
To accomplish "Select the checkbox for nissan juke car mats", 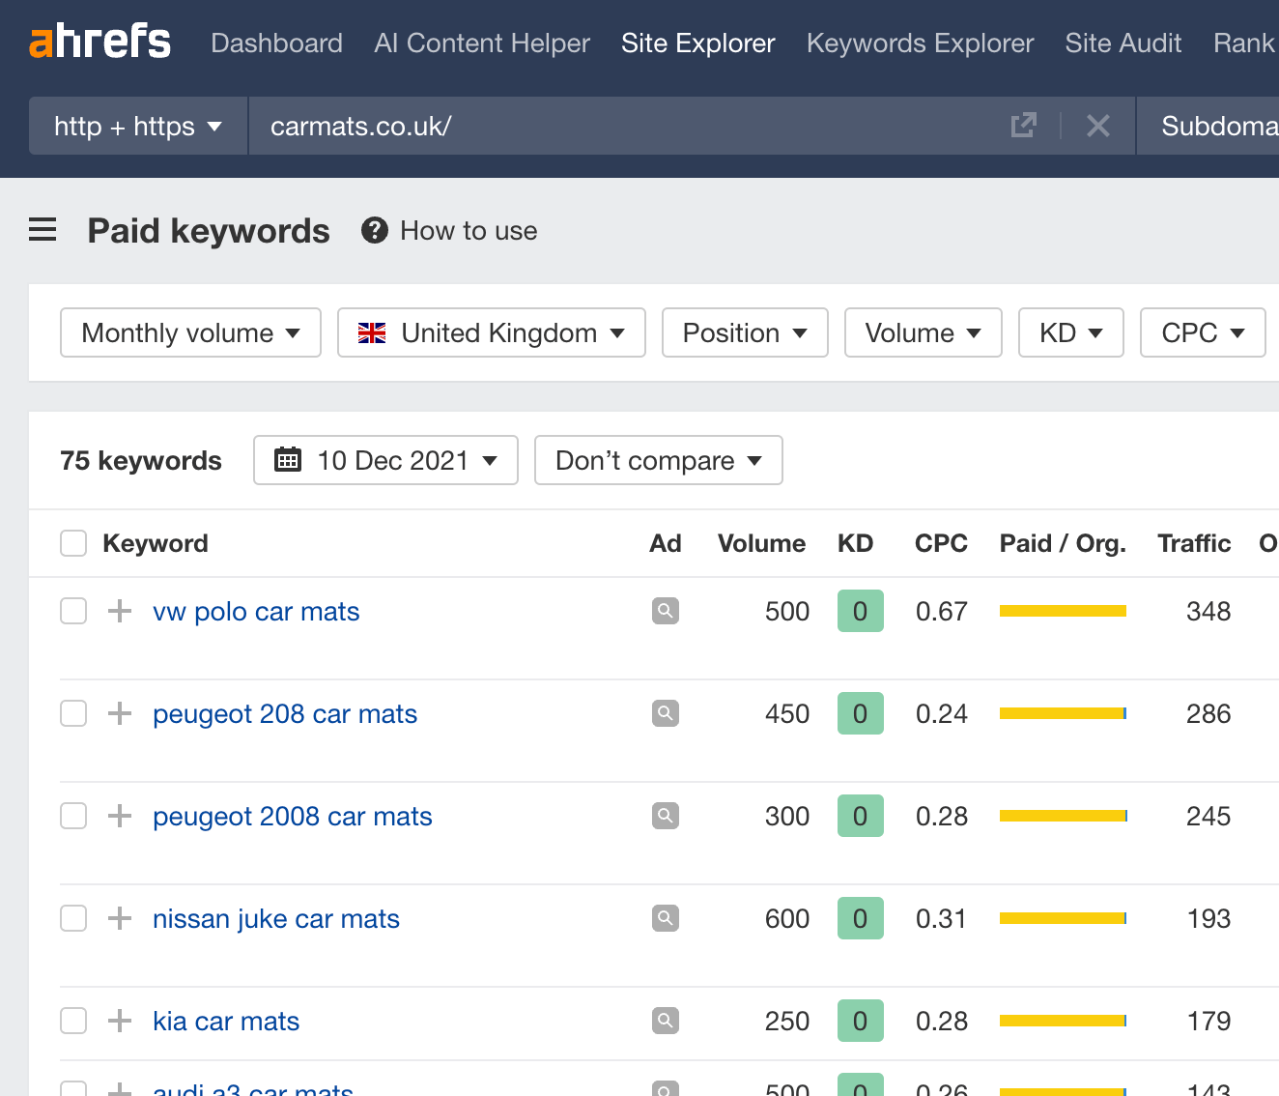I will [x=72, y=918].
